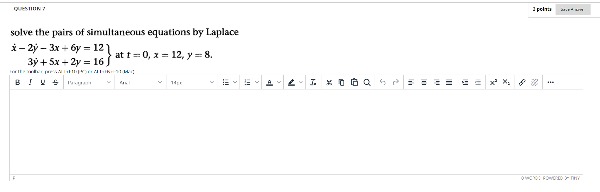Paste from clipboard
Viewport: 600px width, 192px height.
point(354,82)
